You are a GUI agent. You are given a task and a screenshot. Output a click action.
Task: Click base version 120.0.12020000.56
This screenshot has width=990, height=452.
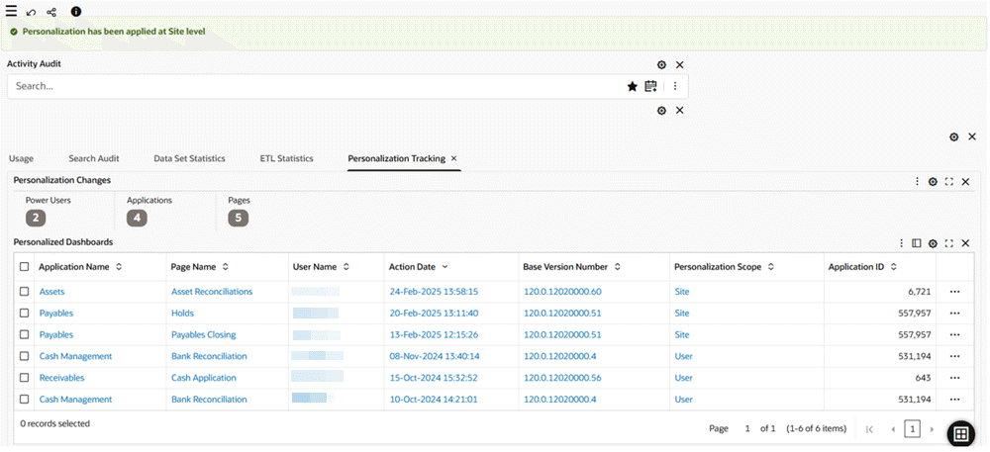coord(562,378)
